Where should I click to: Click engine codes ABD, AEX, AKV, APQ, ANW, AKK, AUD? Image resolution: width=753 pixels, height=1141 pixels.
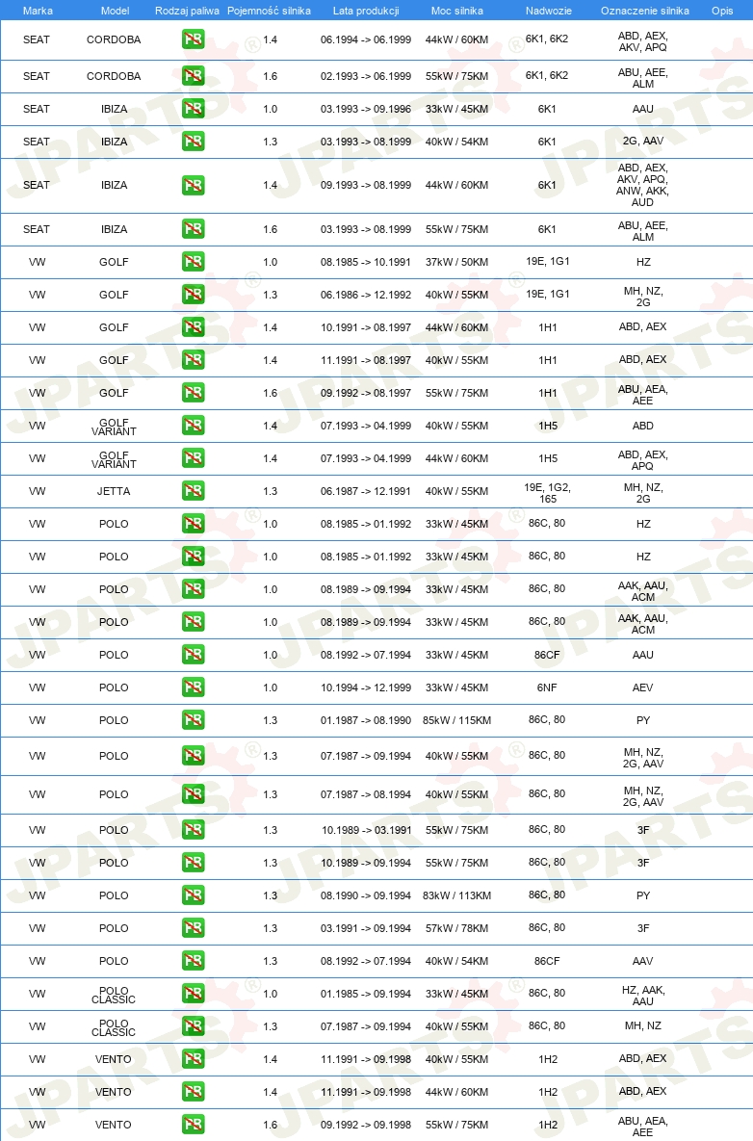click(x=642, y=185)
